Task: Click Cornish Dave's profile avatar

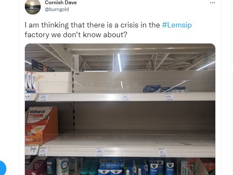Action: 33,7
